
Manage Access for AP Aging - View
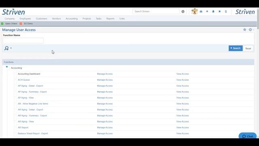pyautogui.click(x=105, y=98)
